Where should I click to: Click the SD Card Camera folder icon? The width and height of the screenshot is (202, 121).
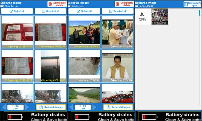[2, 6]
